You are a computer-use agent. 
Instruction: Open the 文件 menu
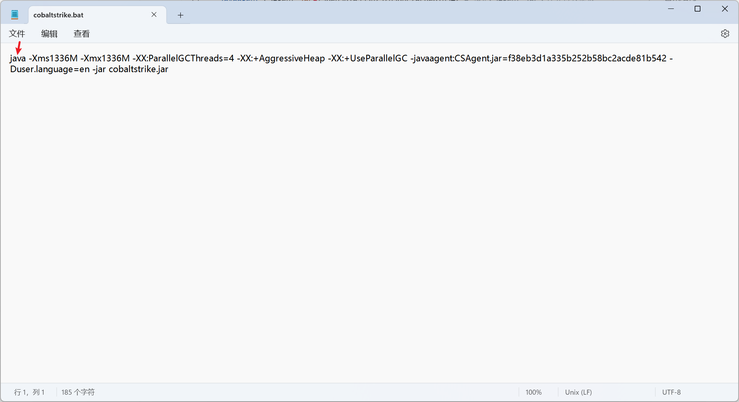tap(17, 34)
